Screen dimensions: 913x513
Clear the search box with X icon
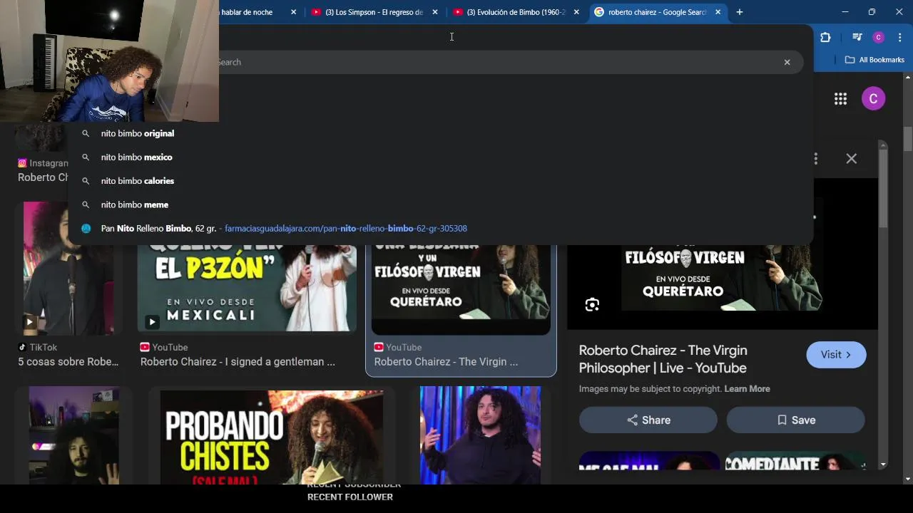[787, 62]
